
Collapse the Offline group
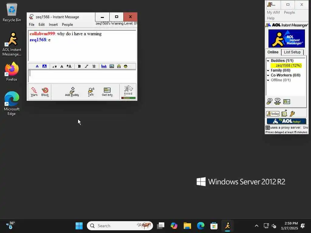(268, 80)
